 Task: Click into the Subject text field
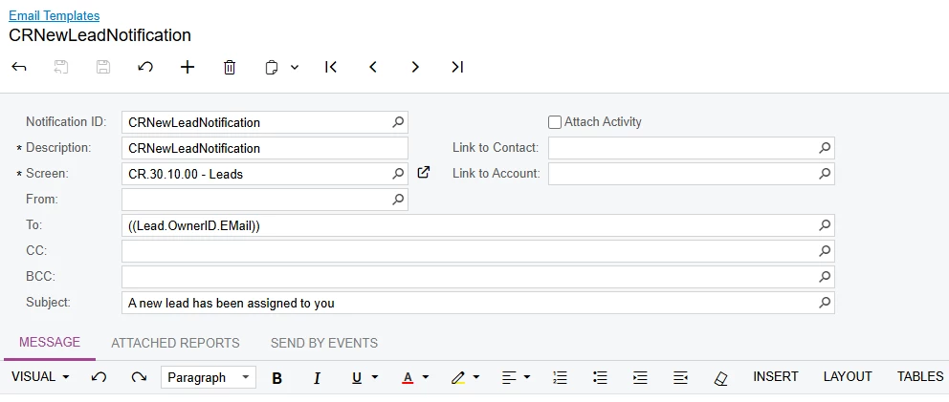click(x=469, y=303)
